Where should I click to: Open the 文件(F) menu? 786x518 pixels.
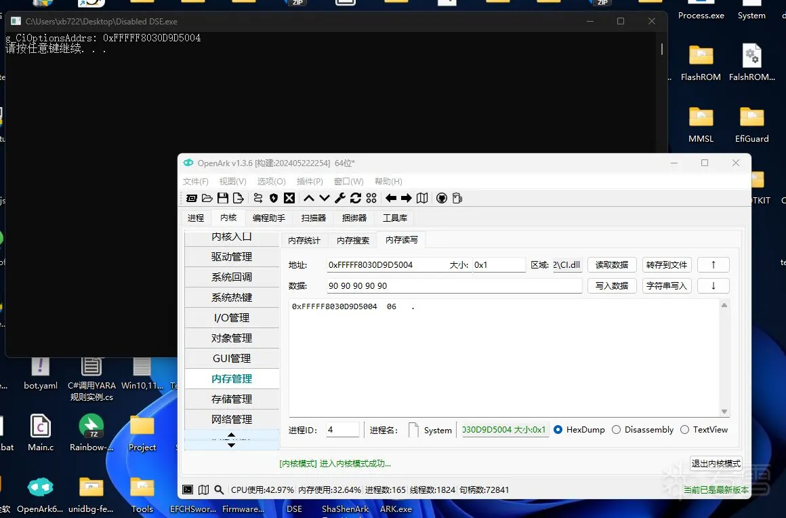point(196,181)
